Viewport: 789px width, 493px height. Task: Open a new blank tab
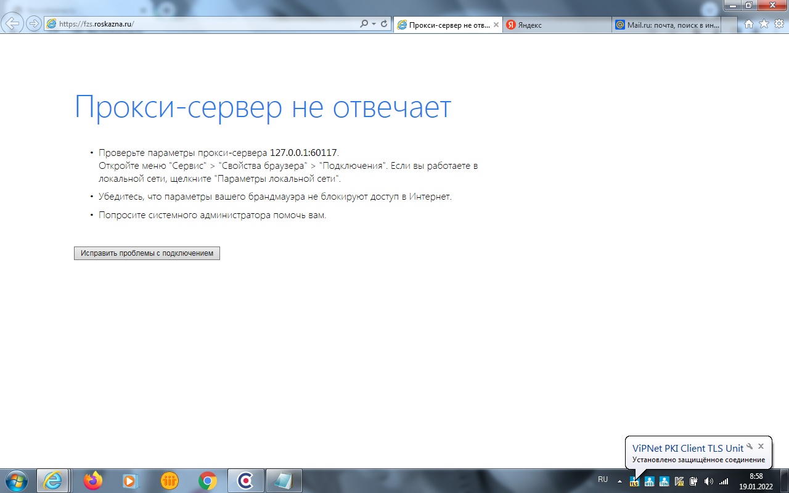point(729,25)
